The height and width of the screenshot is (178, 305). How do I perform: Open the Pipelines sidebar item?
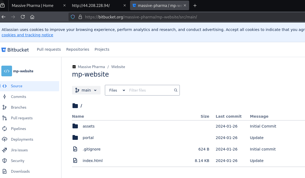18,129
